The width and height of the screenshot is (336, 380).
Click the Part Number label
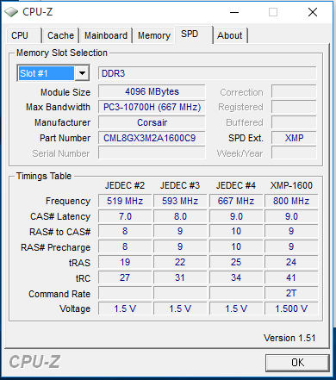pyautogui.click(x=65, y=138)
